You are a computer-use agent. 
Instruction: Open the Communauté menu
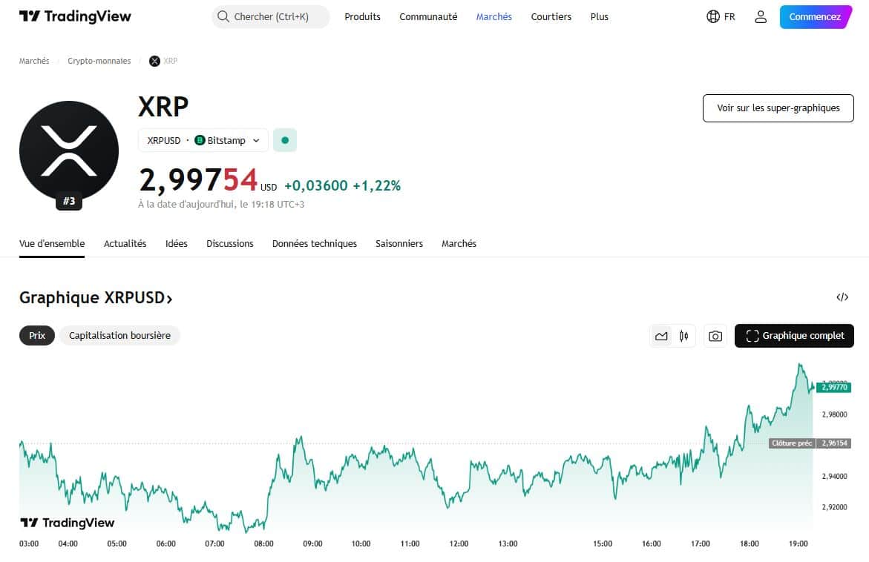(428, 16)
